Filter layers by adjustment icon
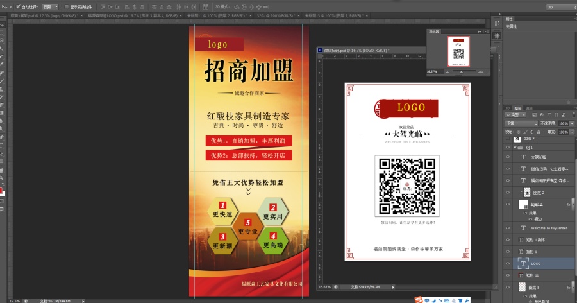Image resolution: width=577 pixels, height=303 pixels. tap(542, 115)
